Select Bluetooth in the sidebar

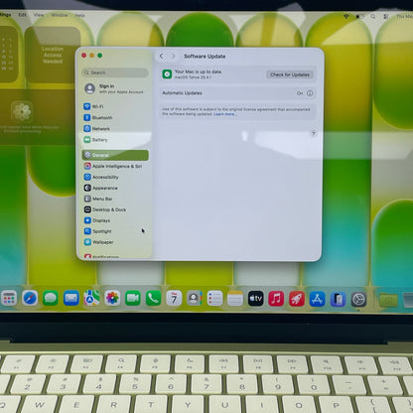pyautogui.click(x=115, y=118)
